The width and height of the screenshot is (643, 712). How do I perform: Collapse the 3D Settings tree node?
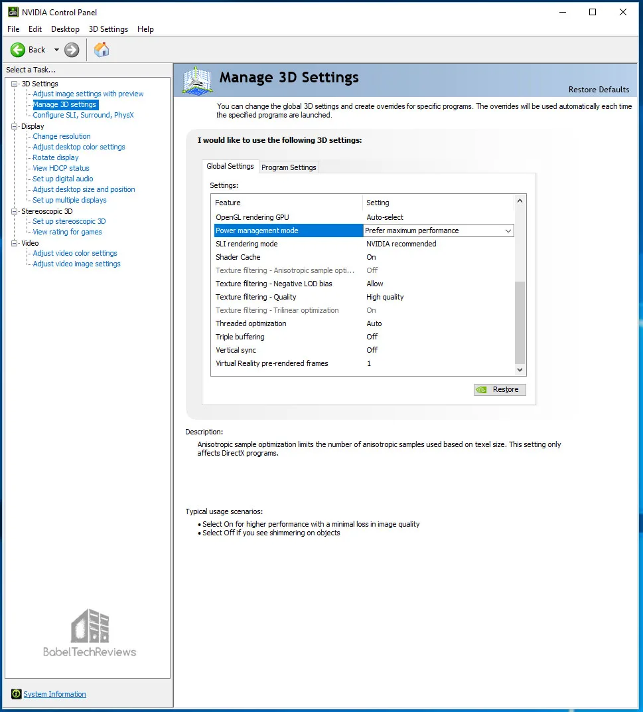point(15,84)
